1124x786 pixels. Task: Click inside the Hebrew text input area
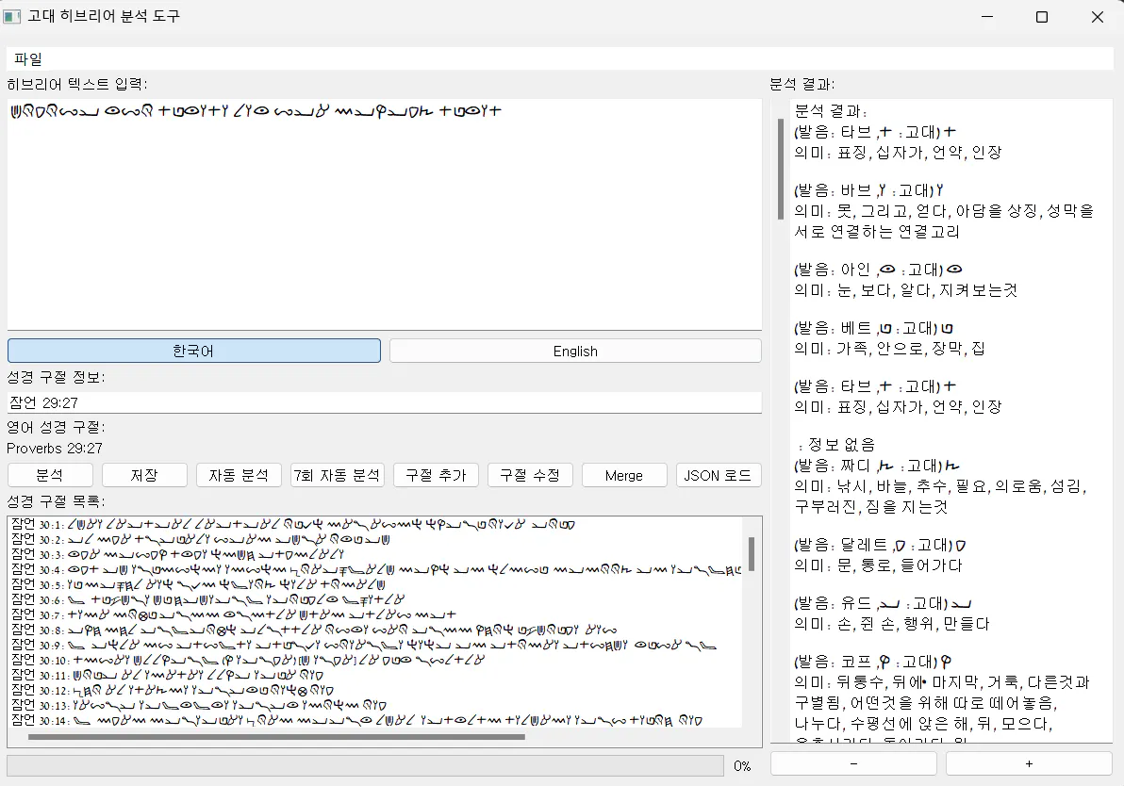[384, 215]
